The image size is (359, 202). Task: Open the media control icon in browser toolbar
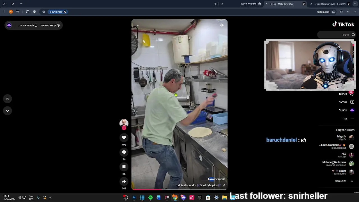point(18,12)
